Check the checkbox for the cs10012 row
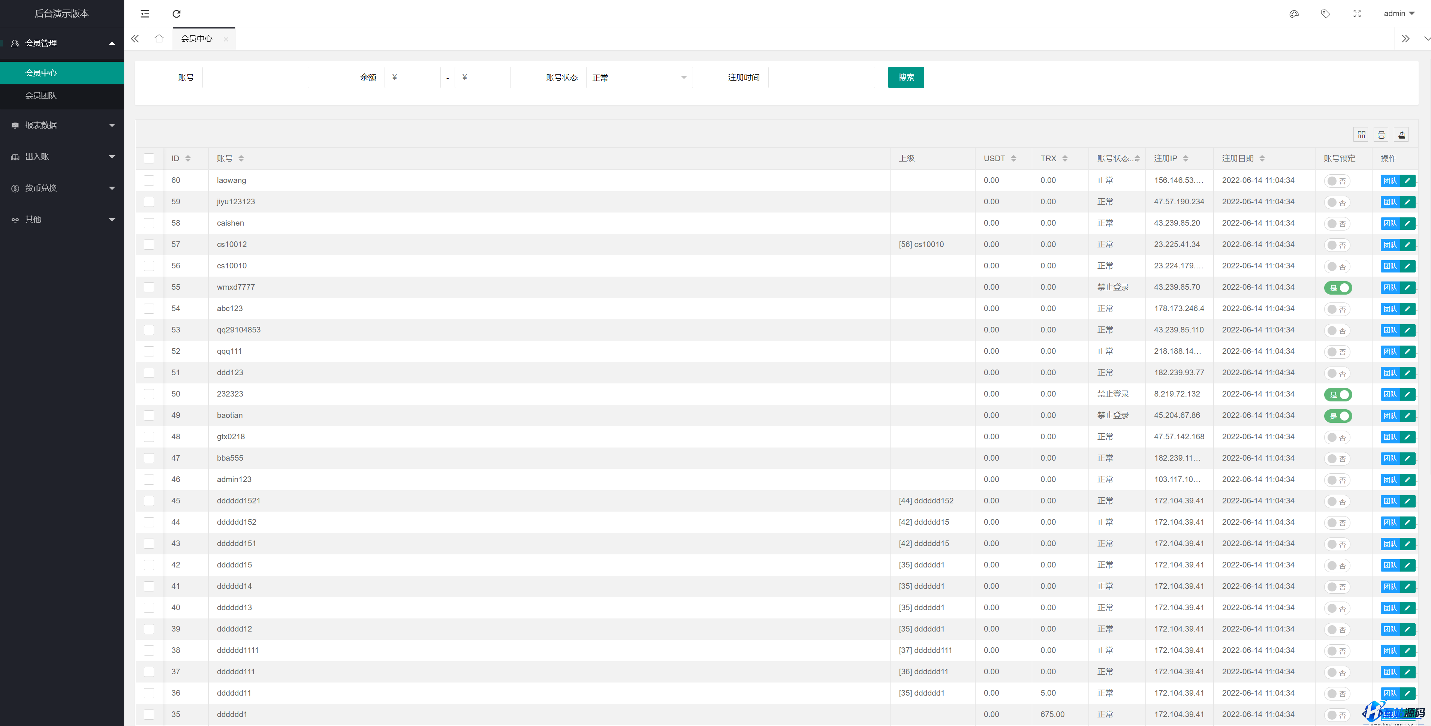The height and width of the screenshot is (726, 1431). [149, 244]
